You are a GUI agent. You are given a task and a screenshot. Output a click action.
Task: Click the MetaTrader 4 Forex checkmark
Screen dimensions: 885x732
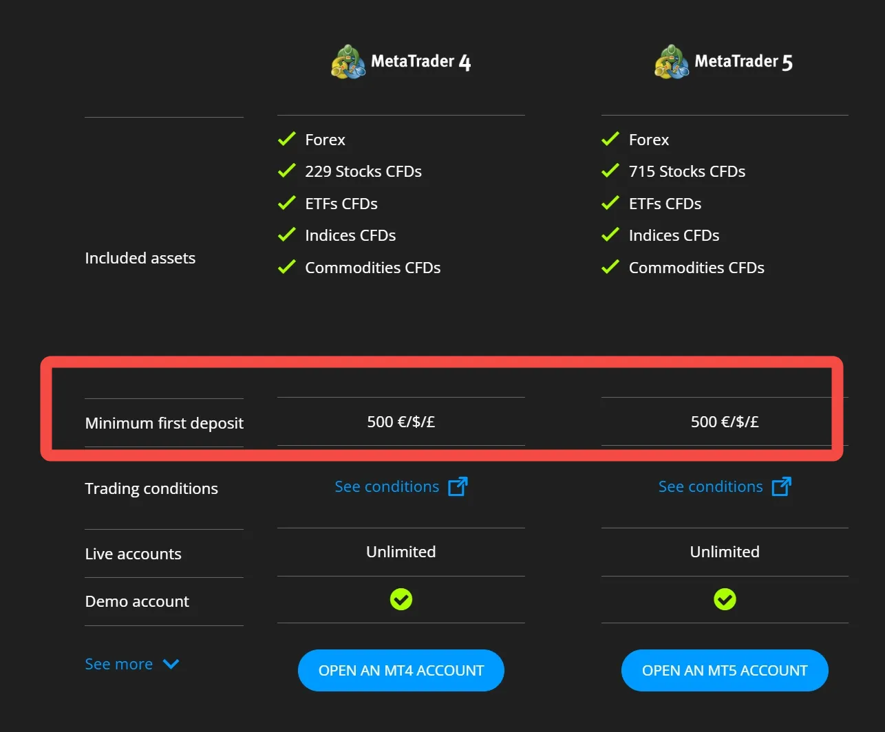pos(286,139)
